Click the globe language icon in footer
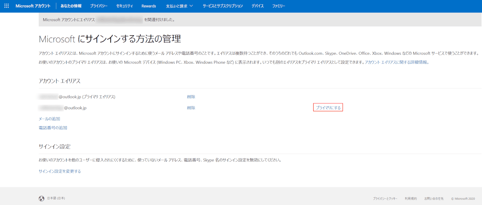Image resolution: width=482 pixels, height=205 pixels. 41,198
